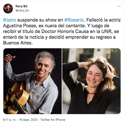
Task: Open the Twitter for iPhone source link
Action: coord(53,120)
